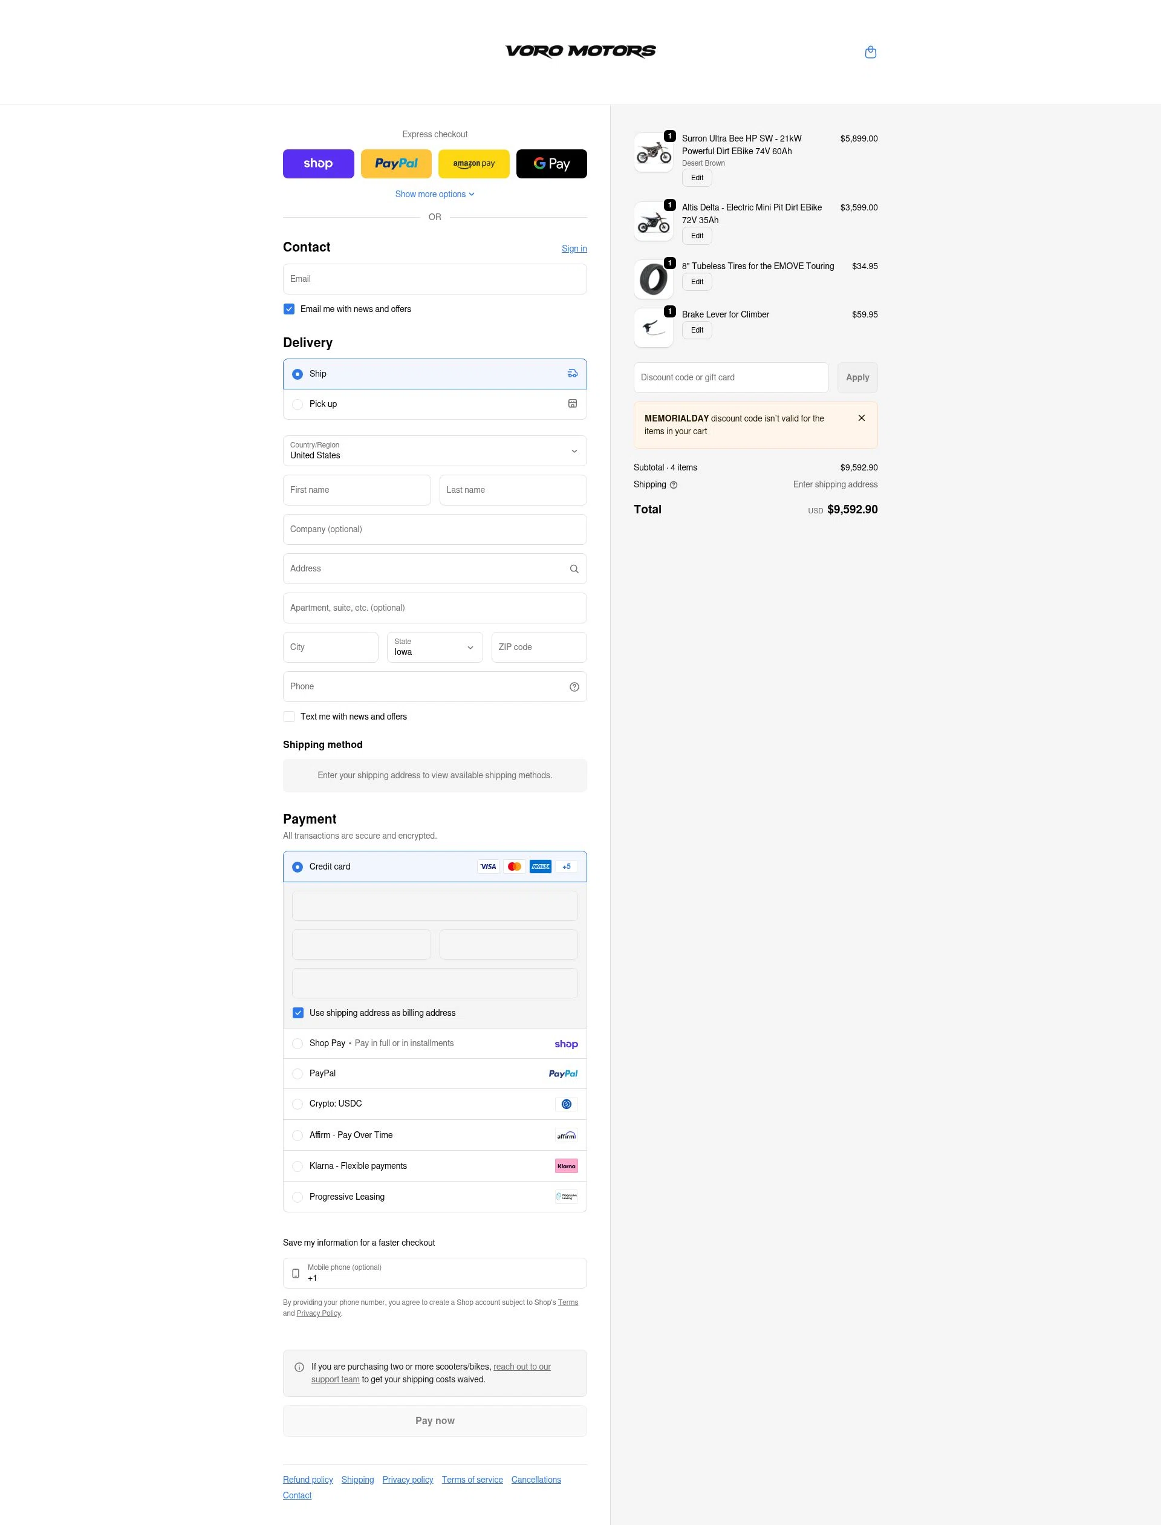
Task: Click the discount code input field
Action: click(730, 377)
